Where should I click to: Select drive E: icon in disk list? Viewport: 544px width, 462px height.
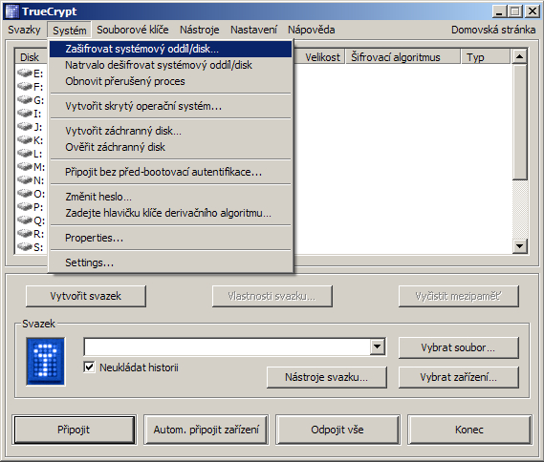(x=25, y=73)
